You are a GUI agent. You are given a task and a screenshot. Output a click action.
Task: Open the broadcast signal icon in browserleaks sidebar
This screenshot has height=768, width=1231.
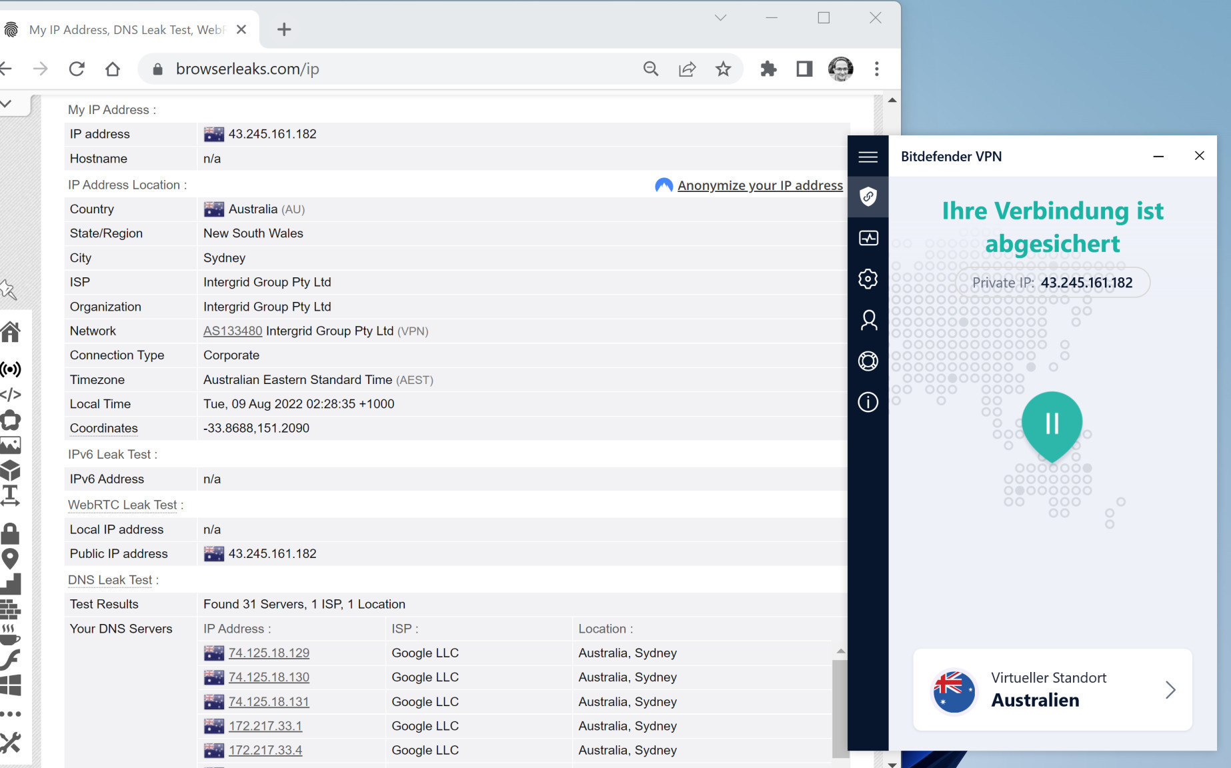pos(11,369)
